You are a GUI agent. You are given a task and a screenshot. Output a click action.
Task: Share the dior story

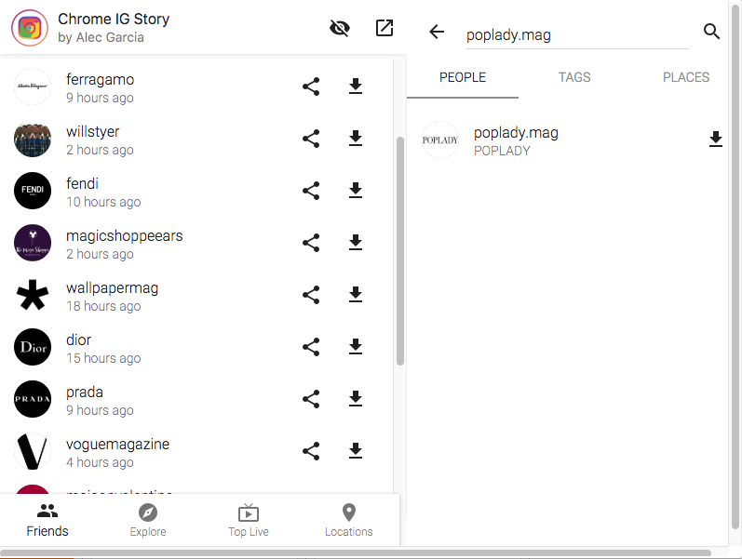click(x=311, y=347)
